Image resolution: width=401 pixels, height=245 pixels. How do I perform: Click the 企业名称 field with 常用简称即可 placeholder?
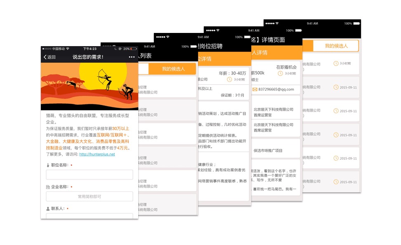tap(89, 196)
